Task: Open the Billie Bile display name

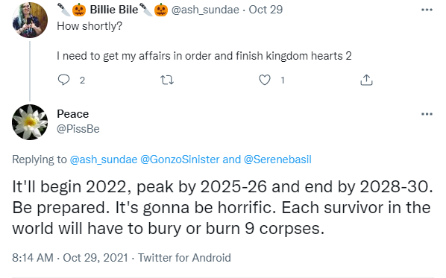Action: coord(113,10)
